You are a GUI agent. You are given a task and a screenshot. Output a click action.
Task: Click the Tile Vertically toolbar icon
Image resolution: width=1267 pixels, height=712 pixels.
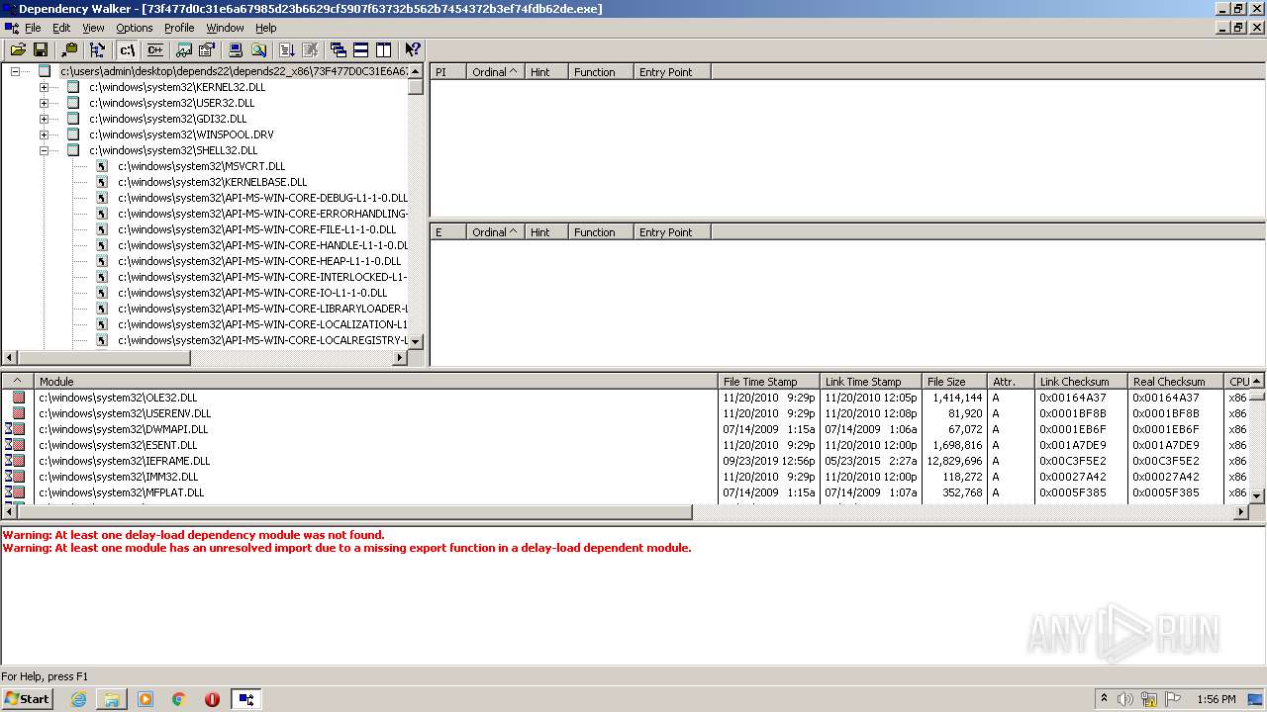384,49
